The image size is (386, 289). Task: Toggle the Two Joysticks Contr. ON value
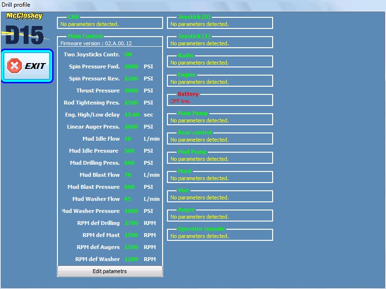coord(128,54)
